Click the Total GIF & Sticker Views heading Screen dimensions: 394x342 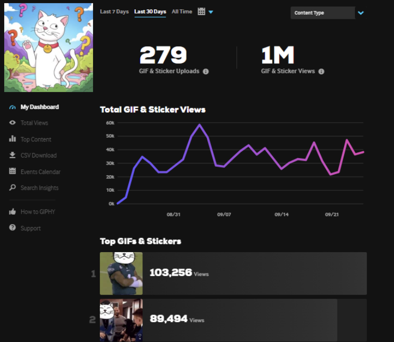153,110
